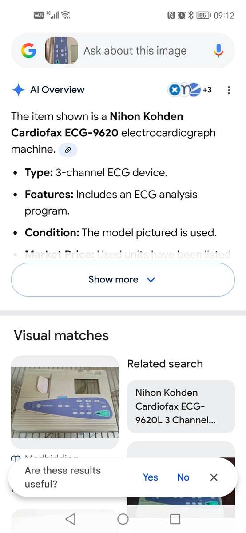Answer No to results useful prompt
246x533 pixels.
click(x=183, y=477)
